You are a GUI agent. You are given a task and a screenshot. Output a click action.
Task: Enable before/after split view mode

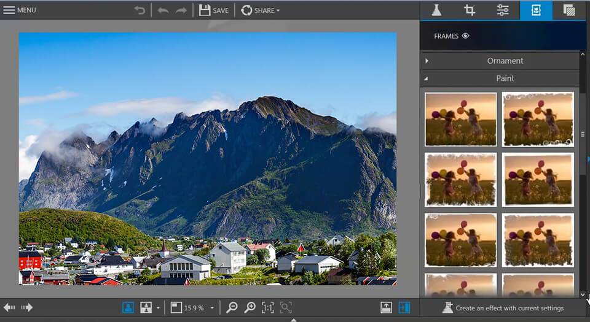click(x=146, y=308)
